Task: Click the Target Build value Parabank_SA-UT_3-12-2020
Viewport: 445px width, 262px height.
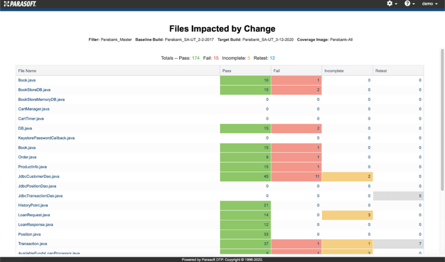Action: [x=268, y=40]
